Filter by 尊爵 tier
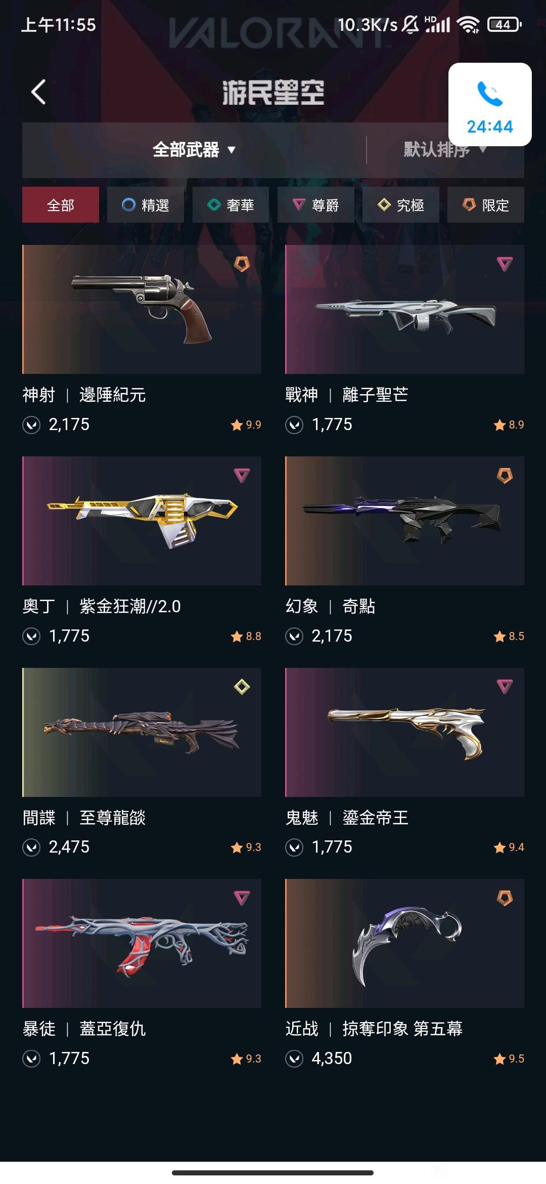This screenshot has width=546, height=1184. (316, 205)
